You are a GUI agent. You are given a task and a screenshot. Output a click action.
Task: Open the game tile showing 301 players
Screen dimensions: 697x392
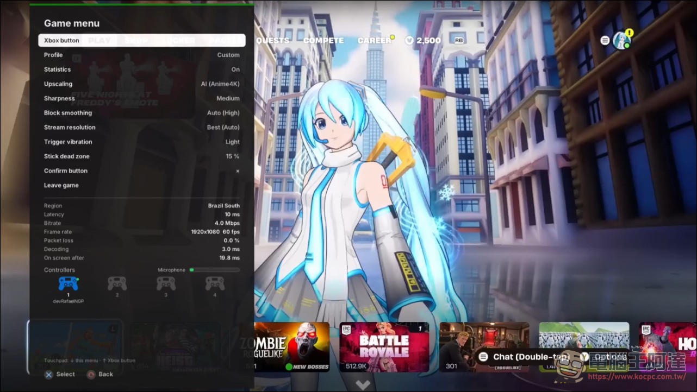484,347
